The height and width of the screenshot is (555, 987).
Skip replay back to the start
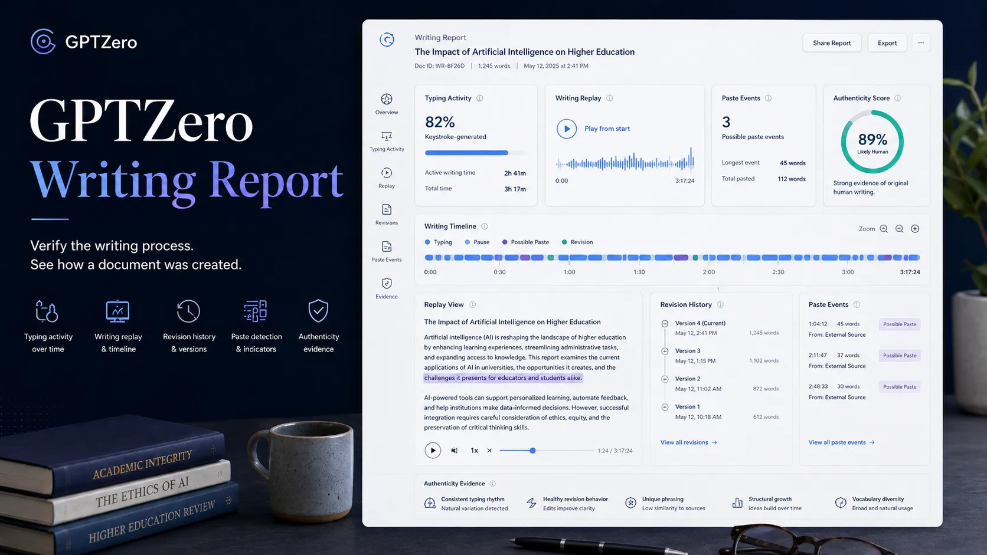pyautogui.click(x=454, y=451)
